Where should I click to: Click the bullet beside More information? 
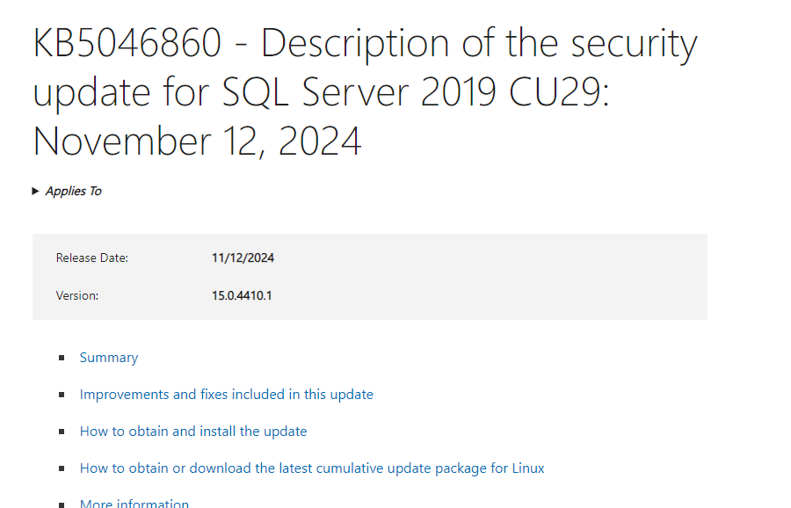pos(62,504)
